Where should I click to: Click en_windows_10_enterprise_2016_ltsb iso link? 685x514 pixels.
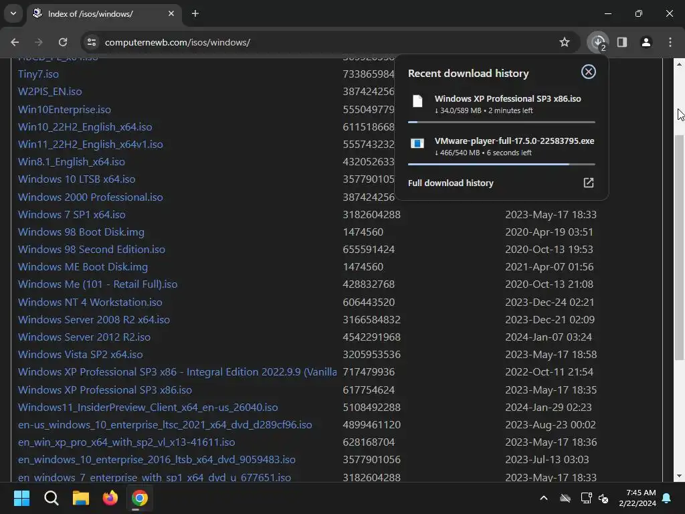click(x=157, y=460)
